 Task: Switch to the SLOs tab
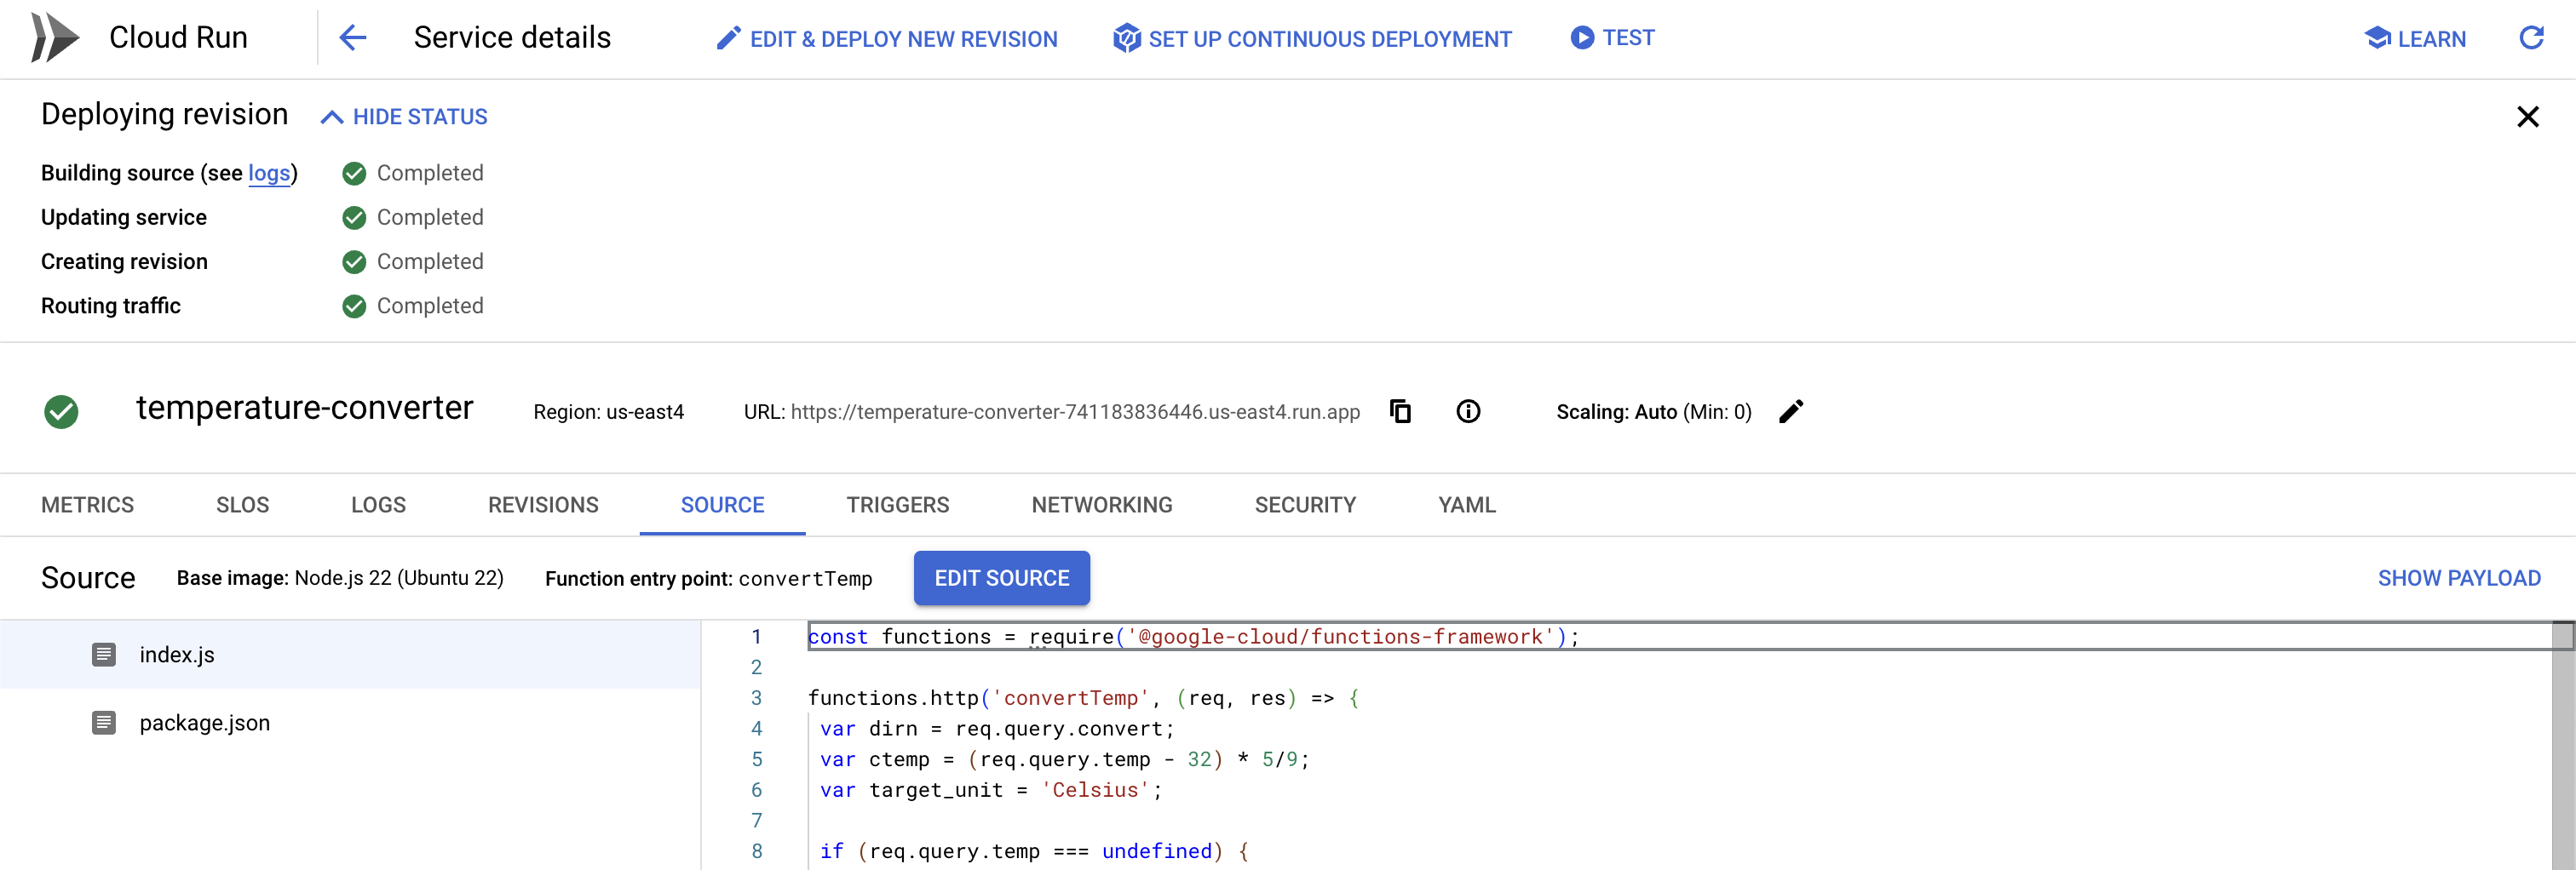tap(242, 505)
